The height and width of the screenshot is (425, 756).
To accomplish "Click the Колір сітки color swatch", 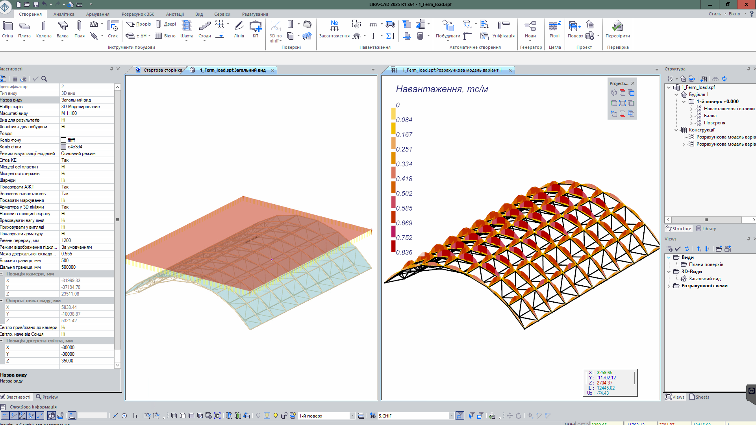I will click(x=63, y=147).
